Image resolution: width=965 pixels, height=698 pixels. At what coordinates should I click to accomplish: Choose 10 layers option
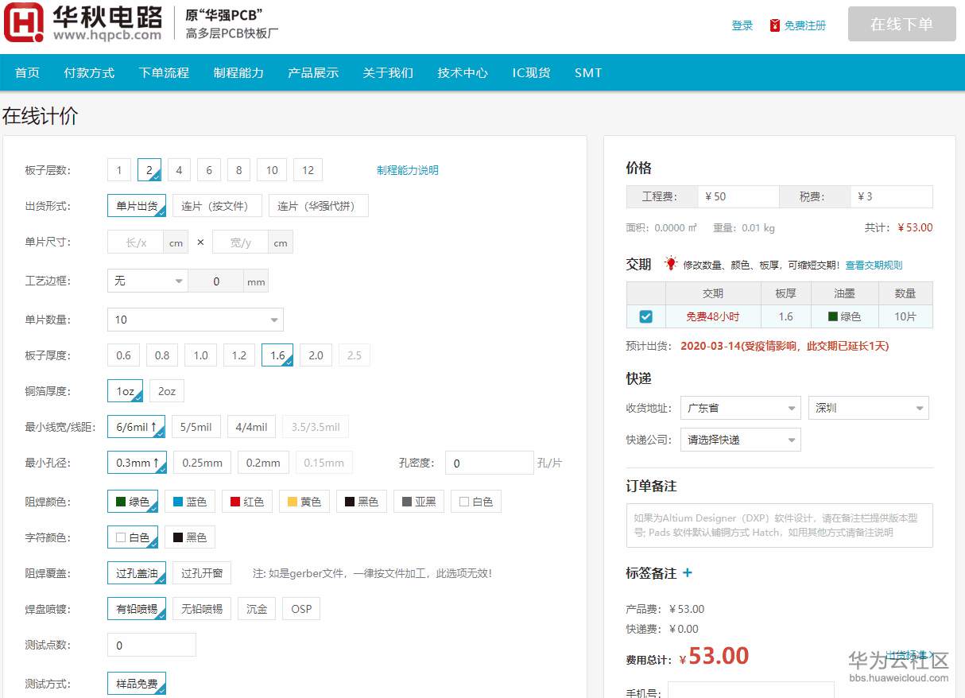coord(272,170)
